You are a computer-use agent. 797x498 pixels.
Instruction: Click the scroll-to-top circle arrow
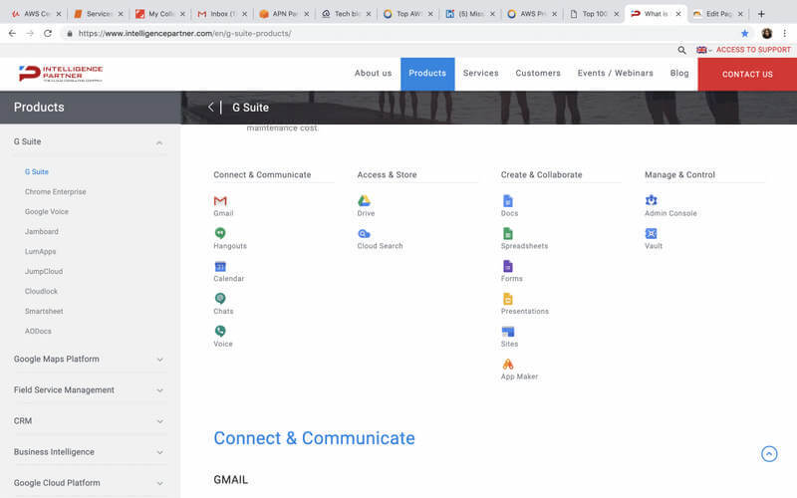pos(769,454)
